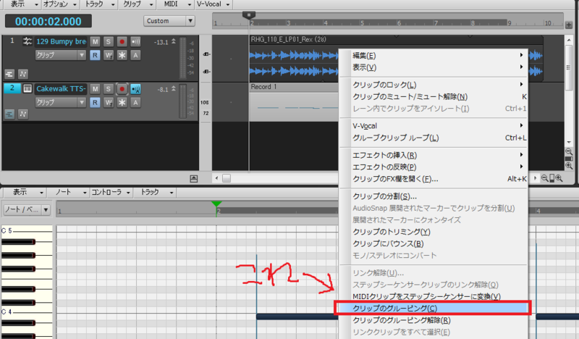Open the track view トラック menu
The image size is (579, 339).
click(x=99, y=4)
